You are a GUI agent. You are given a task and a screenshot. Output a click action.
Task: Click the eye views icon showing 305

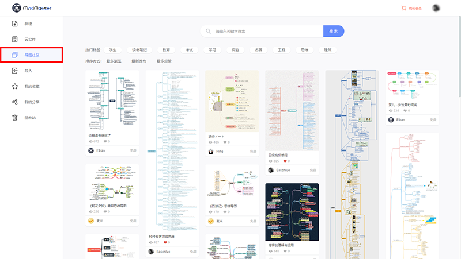pyautogui.click(x=270, y=161)
